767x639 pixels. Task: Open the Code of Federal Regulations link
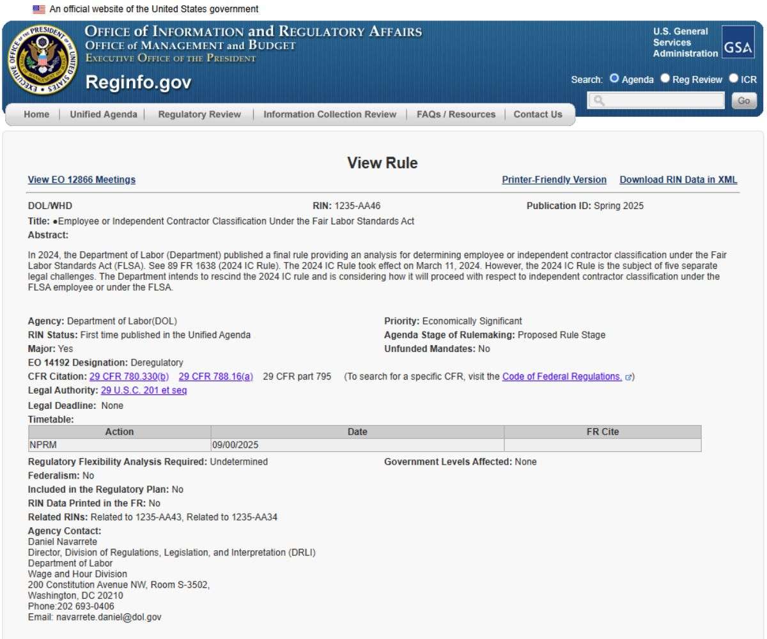(562, 376)
